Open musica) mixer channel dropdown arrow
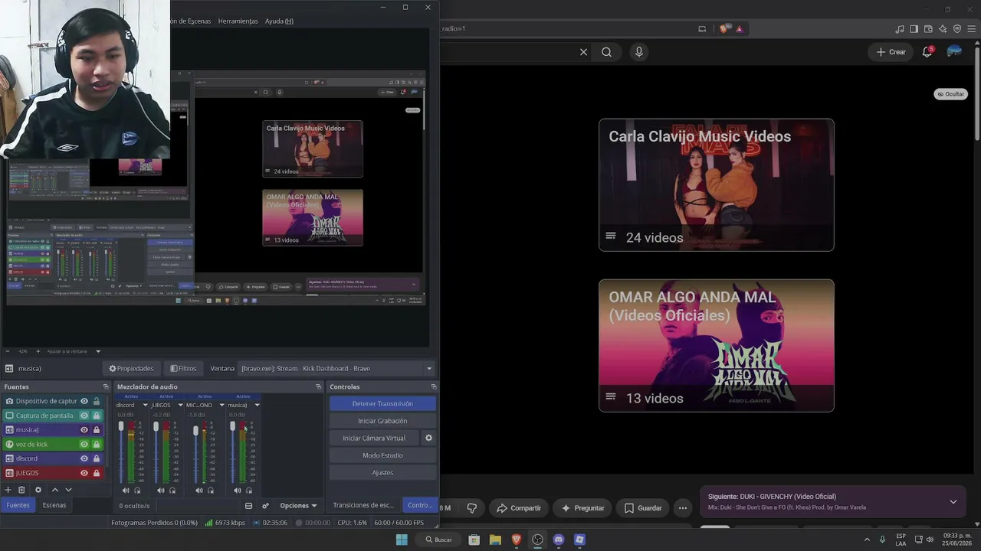 click(257, 405)
